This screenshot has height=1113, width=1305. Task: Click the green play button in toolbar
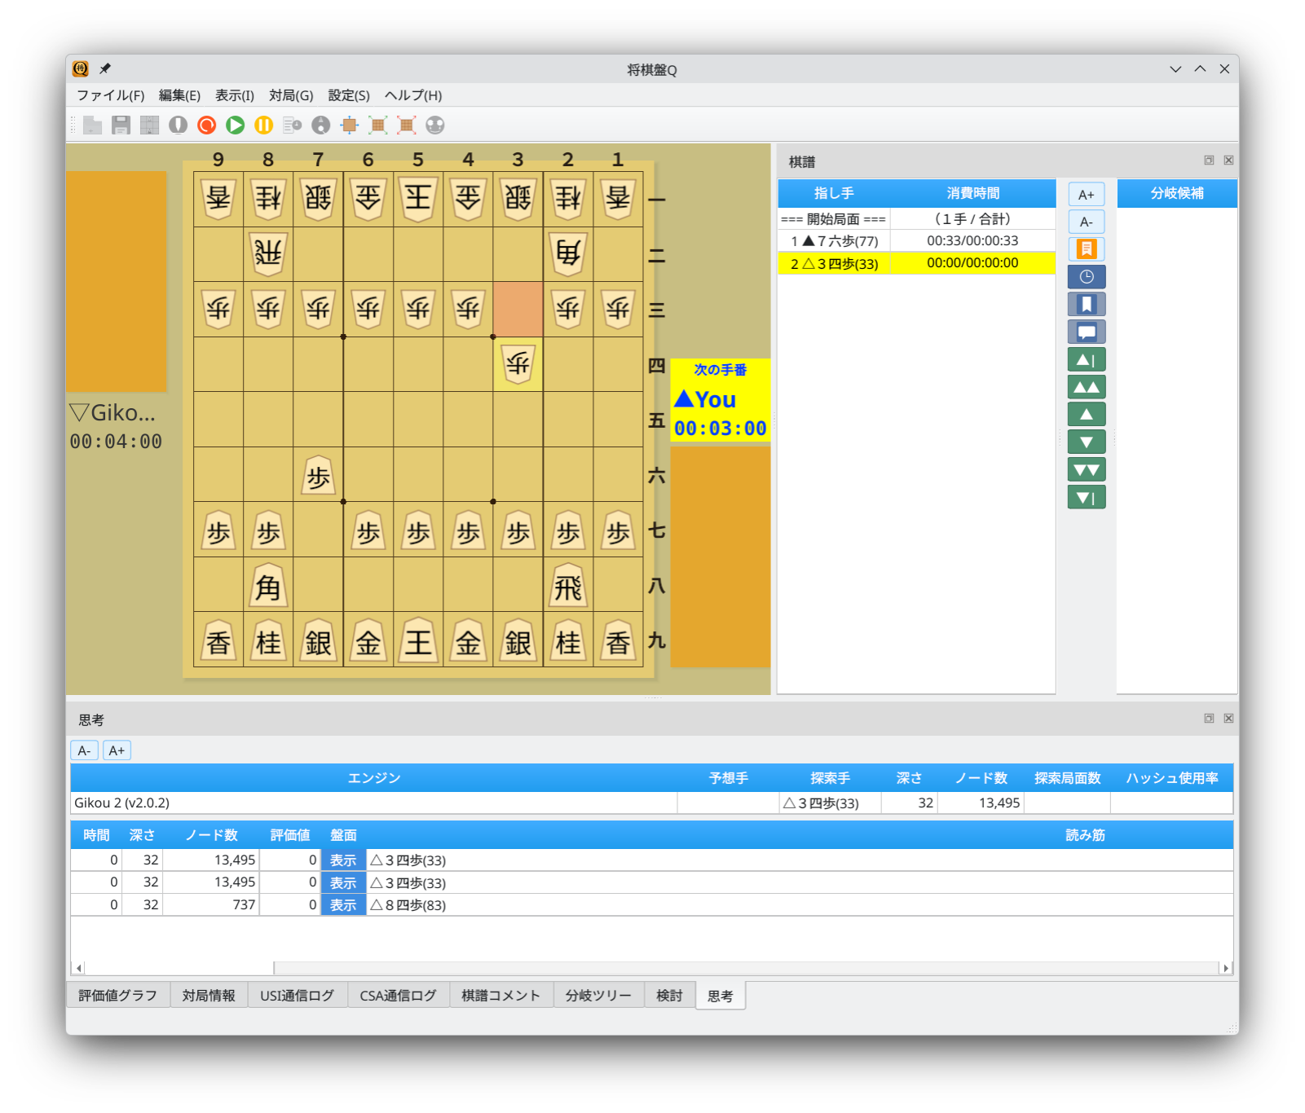point(236,125)
